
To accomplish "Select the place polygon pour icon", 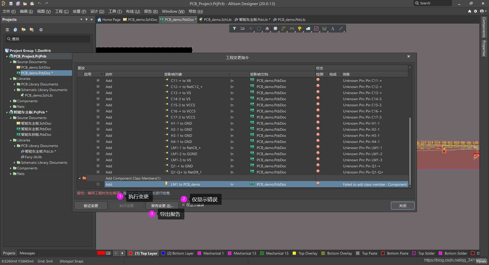I will pos(308,28).
